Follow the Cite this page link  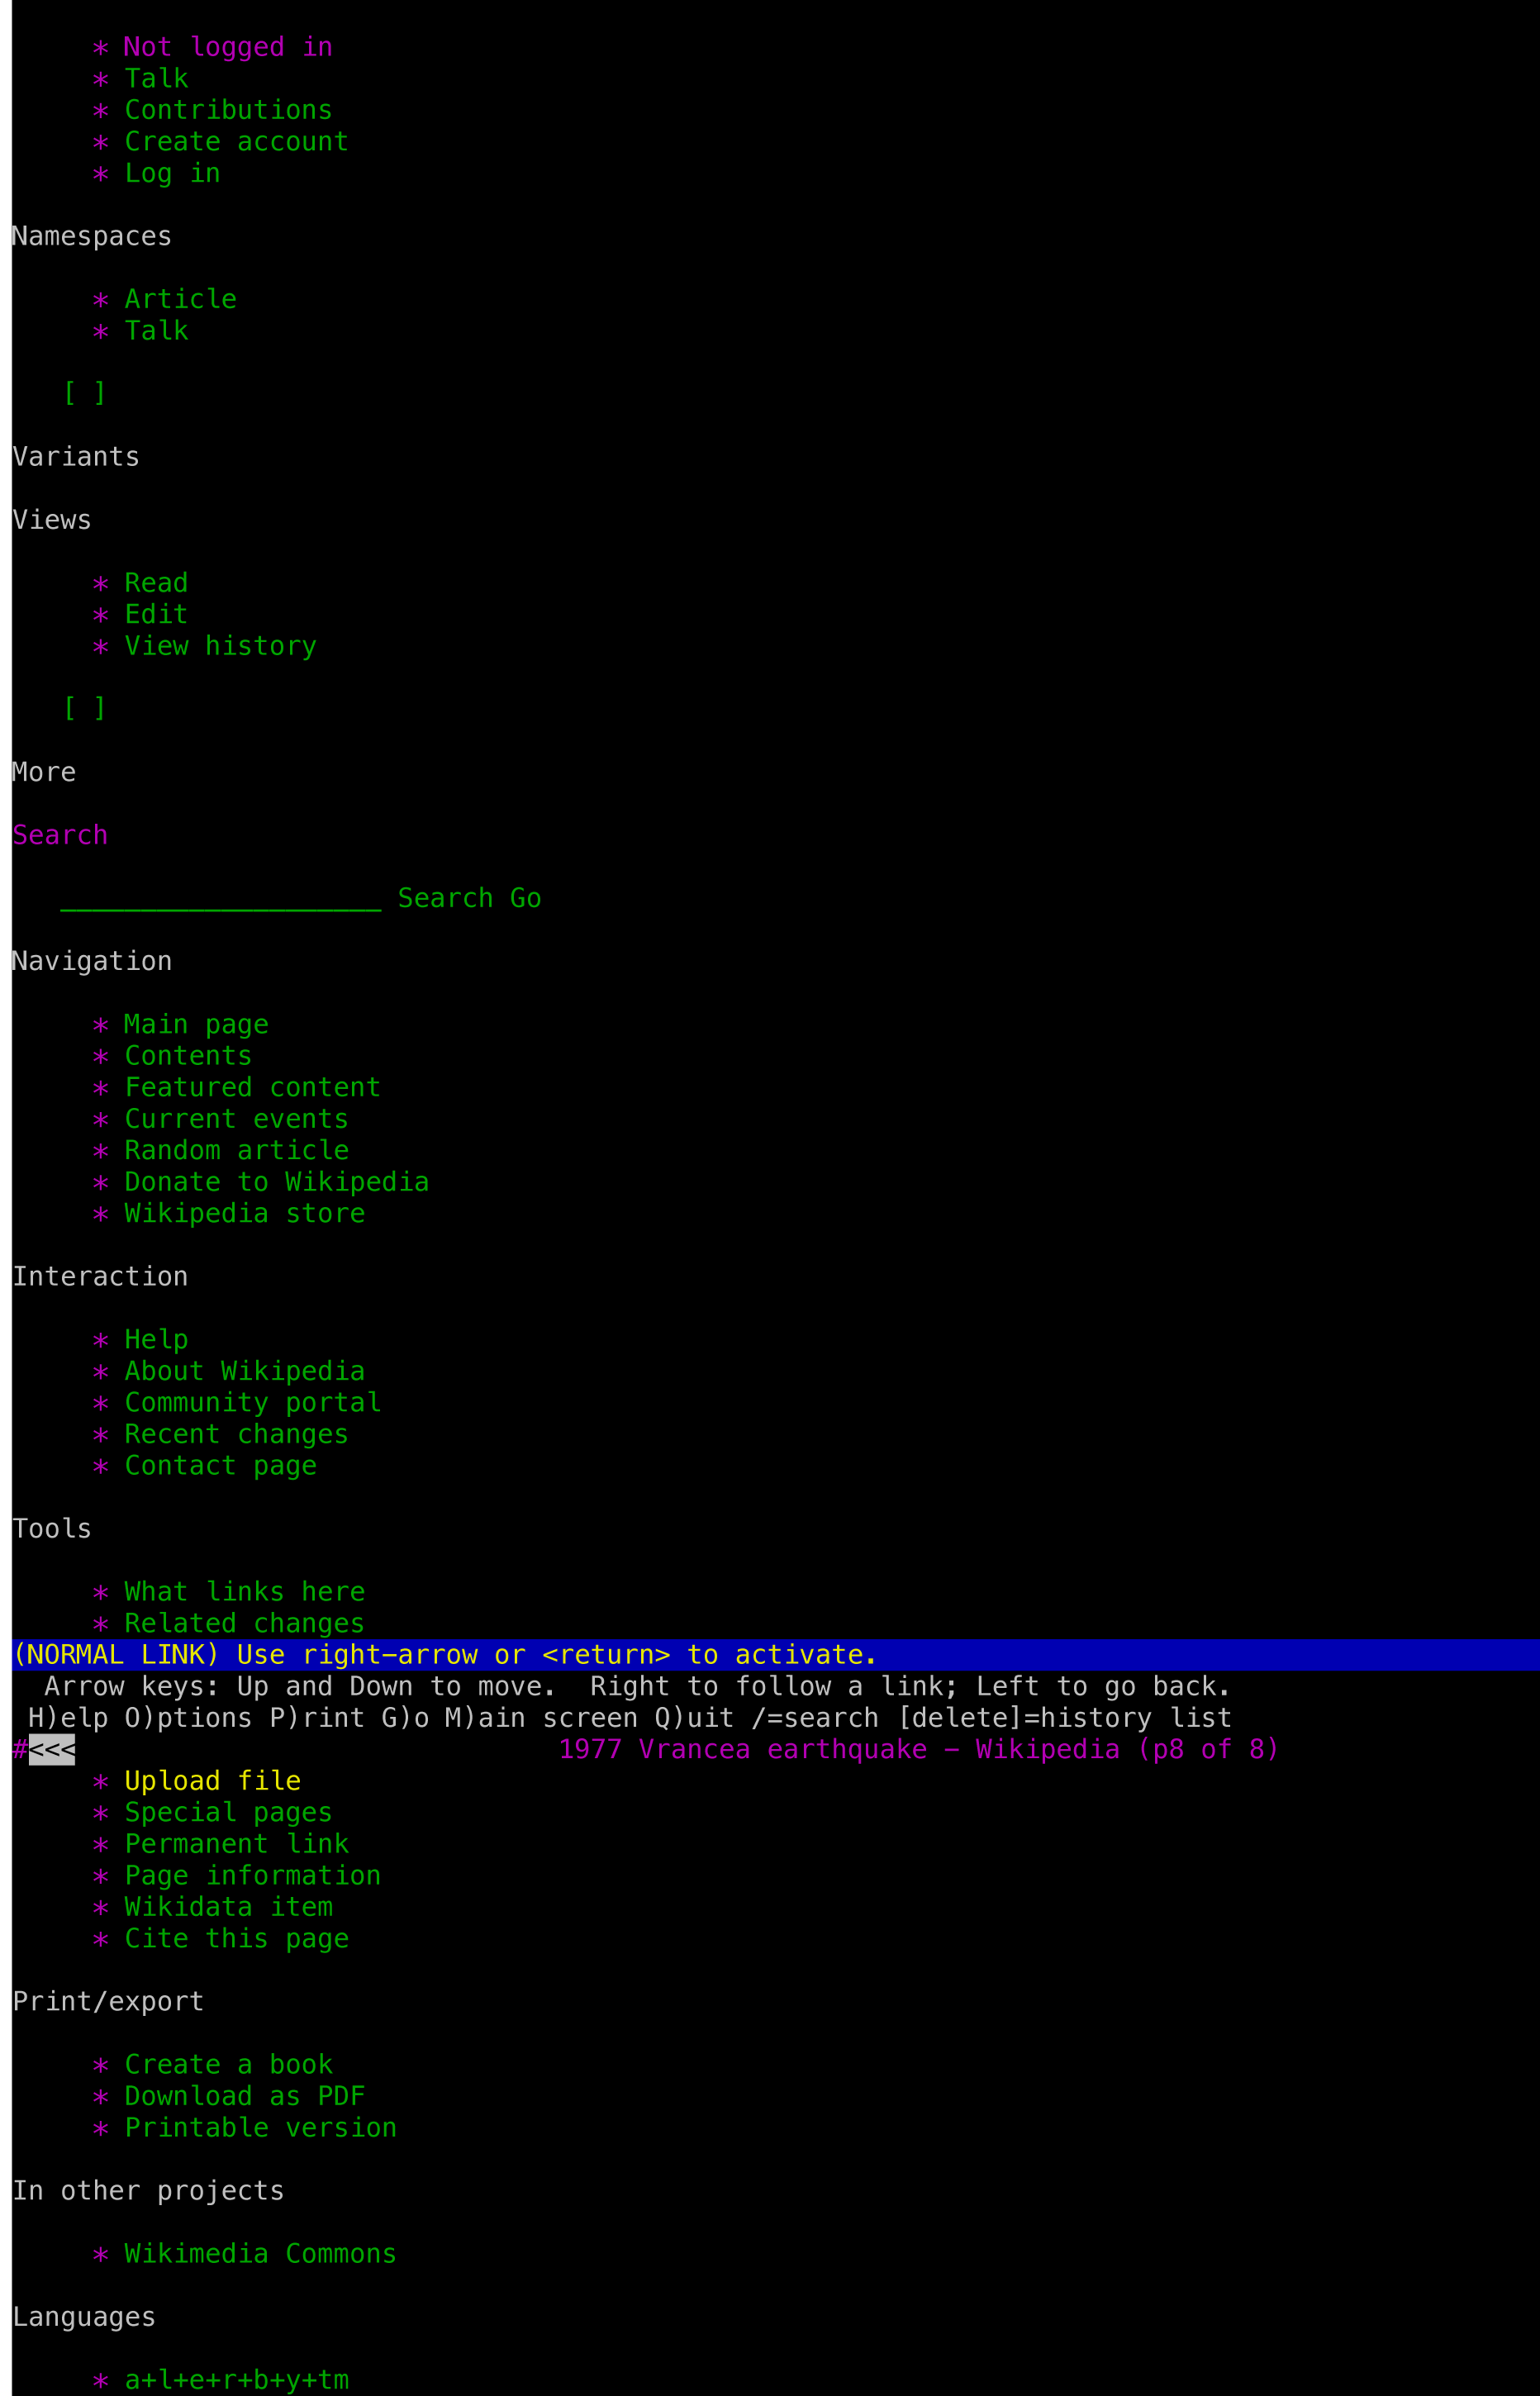point(236,1938)
